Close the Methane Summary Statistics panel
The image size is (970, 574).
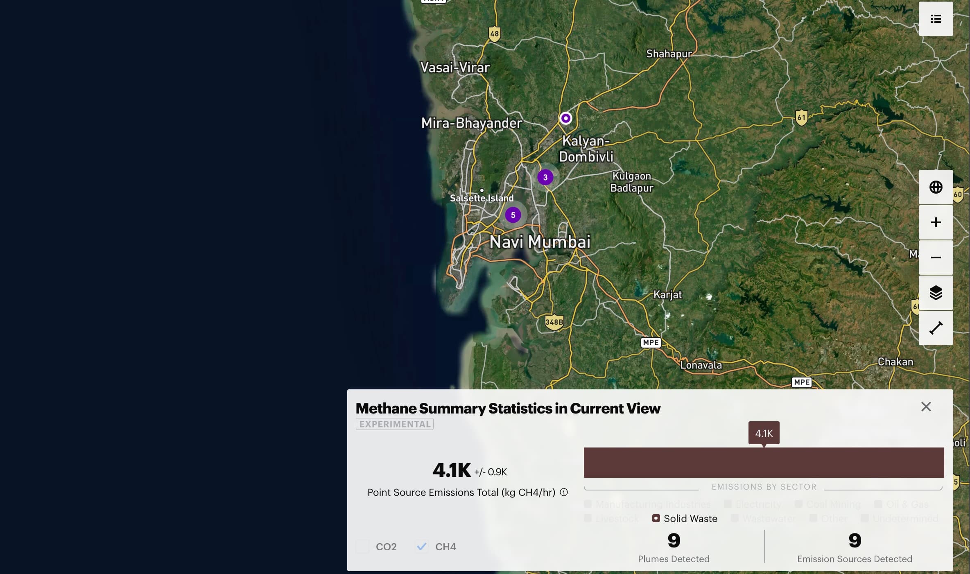coord(926,407)
